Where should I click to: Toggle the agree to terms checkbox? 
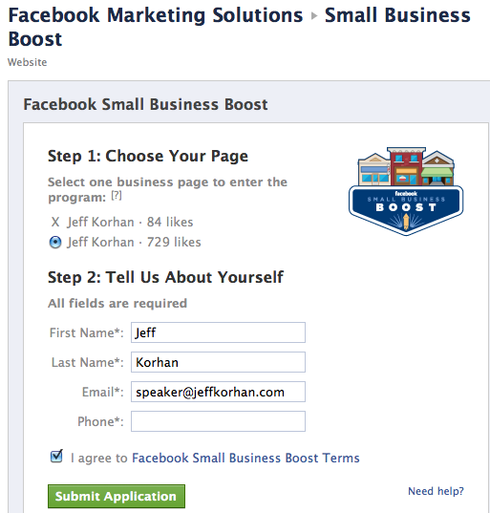[x=56, y=456]
